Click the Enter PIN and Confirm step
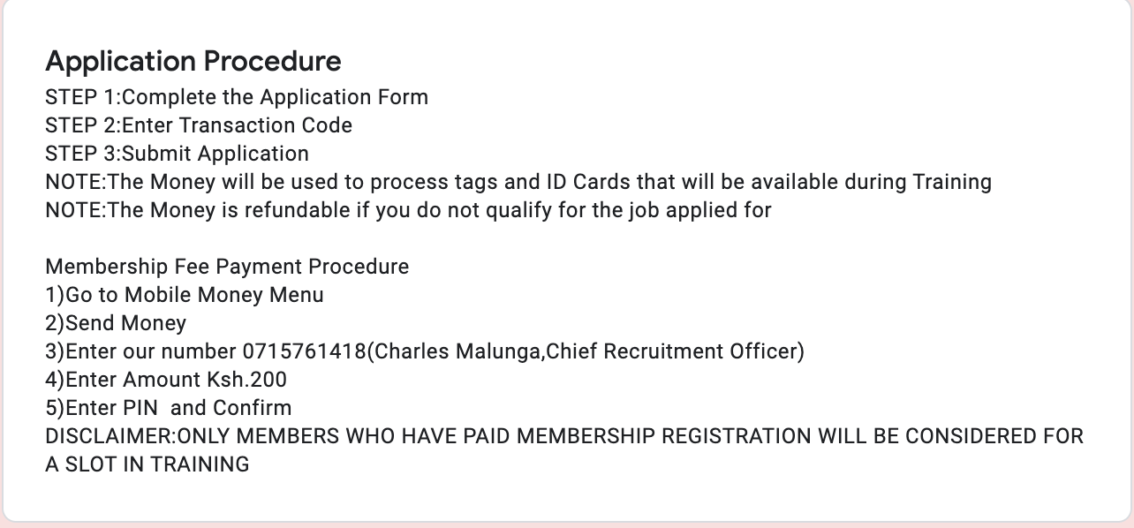 168,408
